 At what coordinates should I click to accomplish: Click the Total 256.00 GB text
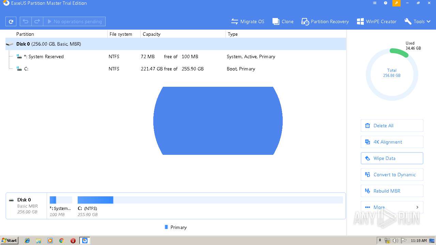tap(392, 73)
